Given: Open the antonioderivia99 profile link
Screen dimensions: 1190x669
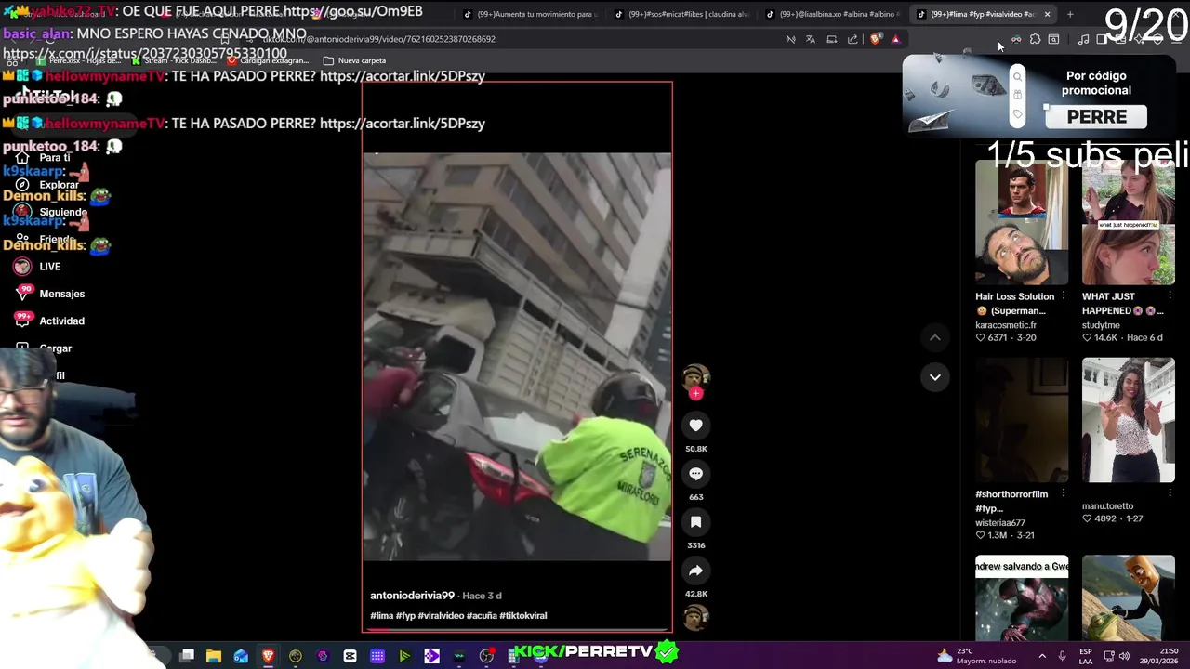Looking at the screenshot, I should (412, 596).
